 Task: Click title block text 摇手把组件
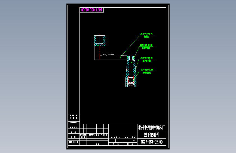pyautogui.click(x=152, y=135)
